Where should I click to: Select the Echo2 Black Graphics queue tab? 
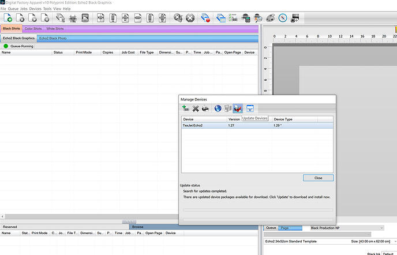18,38
